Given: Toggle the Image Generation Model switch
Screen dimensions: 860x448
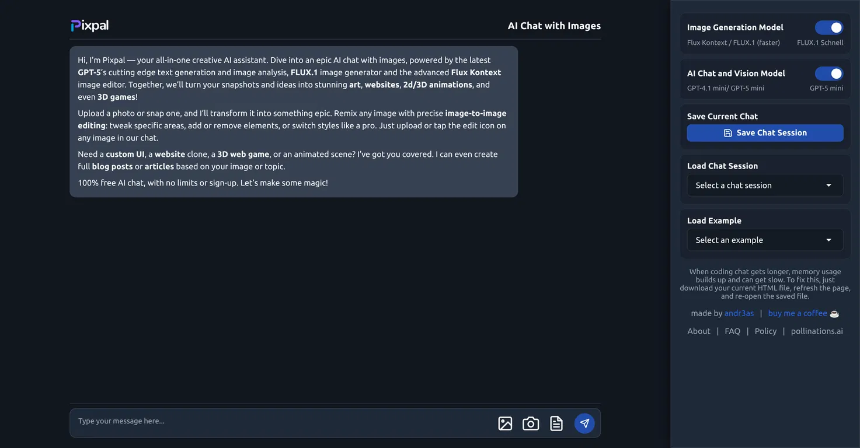Looking at the screenshot, I should pos(829,27).
